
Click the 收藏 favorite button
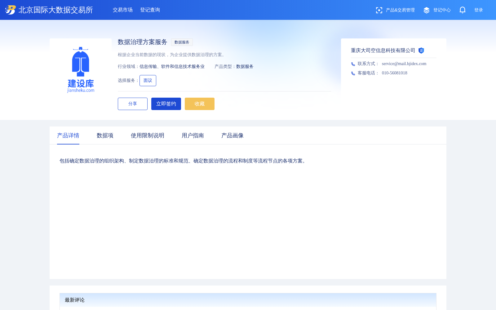pos(200,104)
